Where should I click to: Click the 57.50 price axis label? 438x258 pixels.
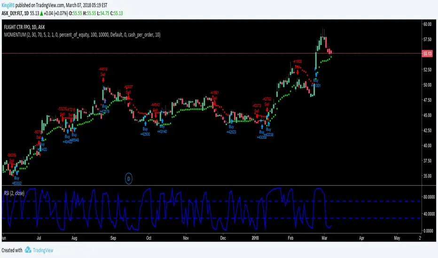pyautogui.click(x=427, y=39)
